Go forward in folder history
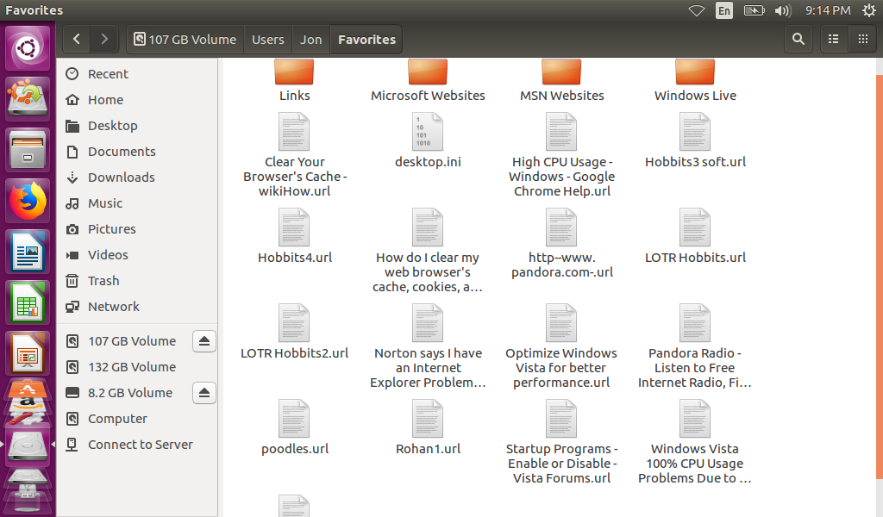 [104, 39]
